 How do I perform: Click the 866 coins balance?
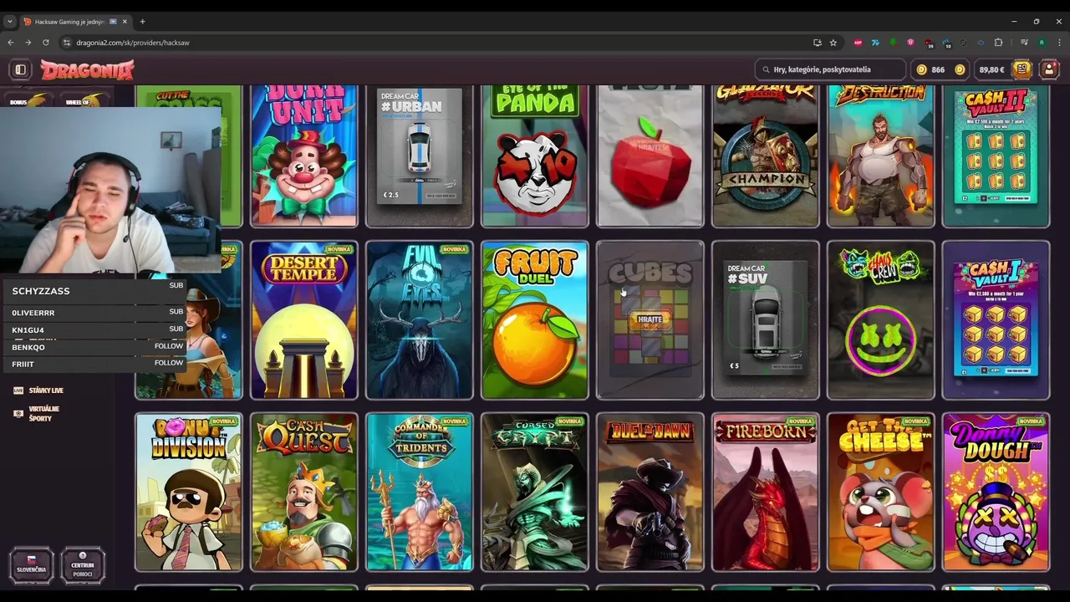tap(938, 69)
